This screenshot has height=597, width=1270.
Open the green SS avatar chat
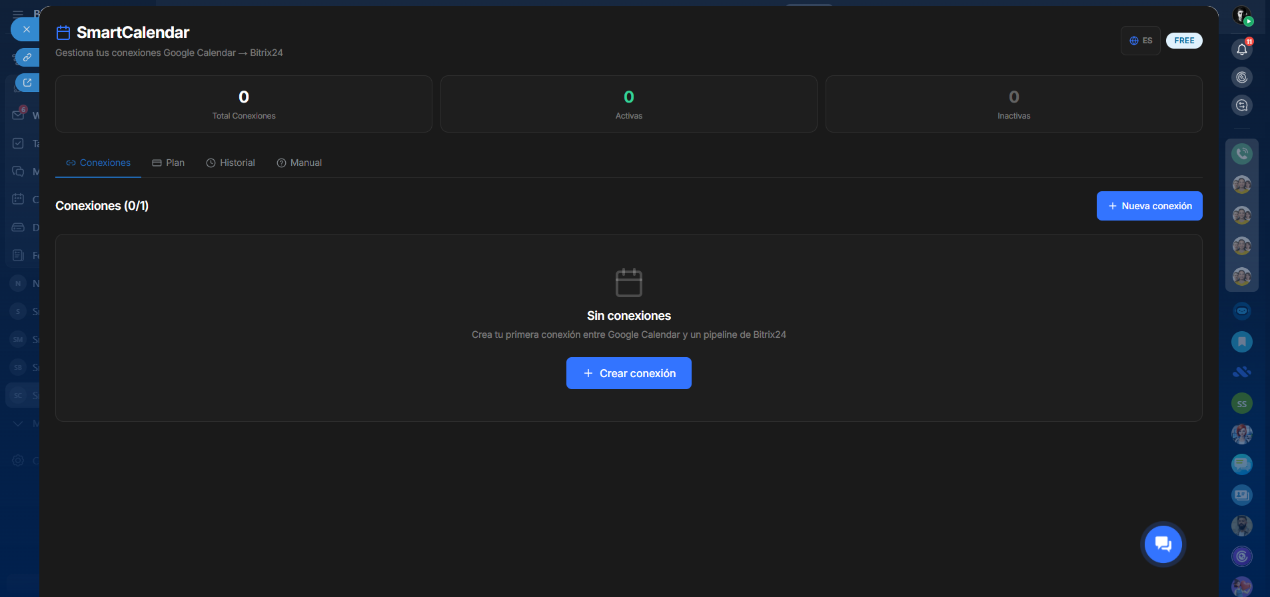(1241, 404)
